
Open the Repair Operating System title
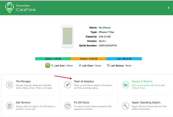coord(146,102)
